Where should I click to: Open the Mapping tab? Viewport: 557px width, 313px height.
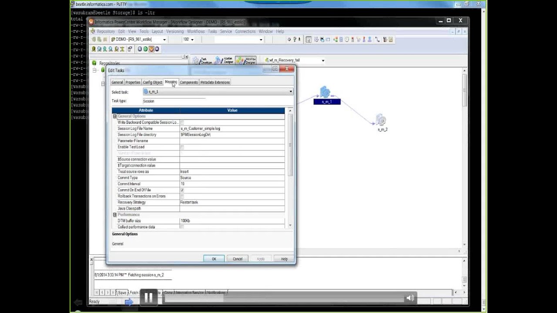171,82
